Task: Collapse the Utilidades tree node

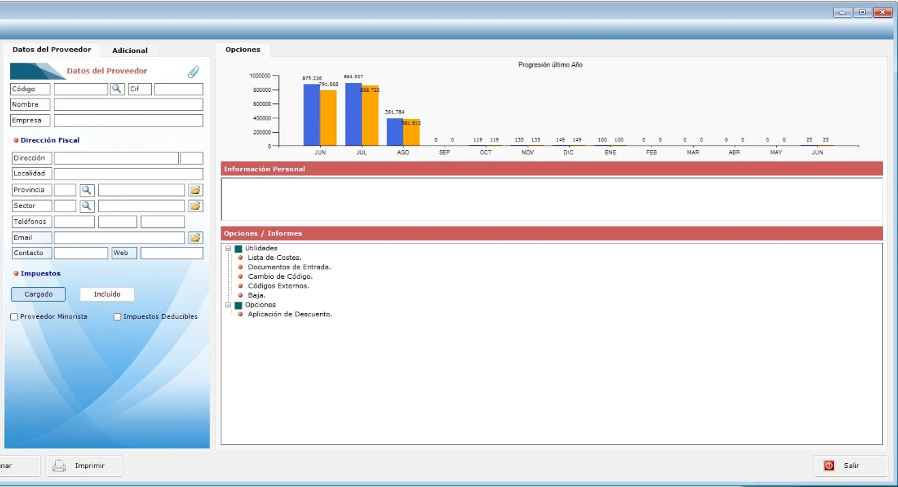Action: pyautogui.click(x=229, y=248)
